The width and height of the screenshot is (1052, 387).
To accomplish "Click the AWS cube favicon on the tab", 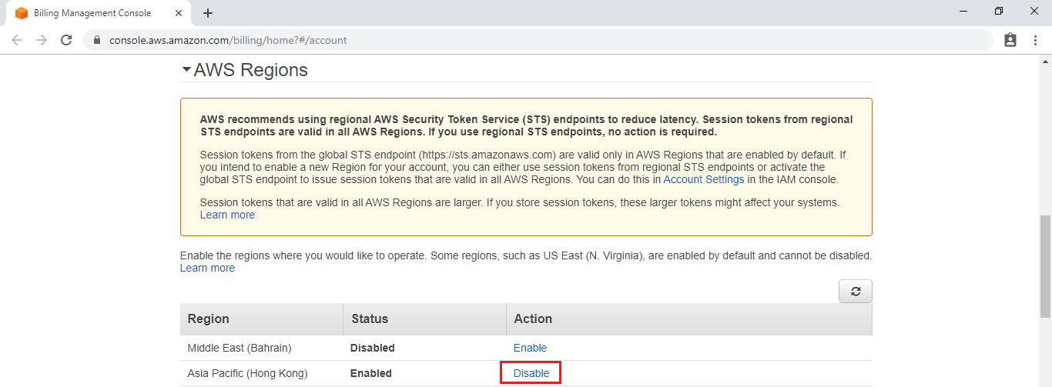I will click(x=22, y=13).
